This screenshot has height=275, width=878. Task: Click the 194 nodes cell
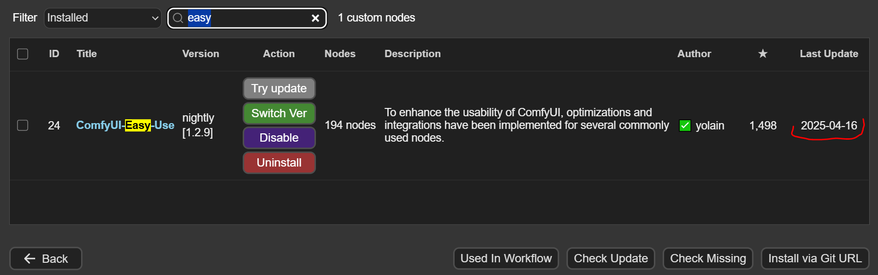tap(350, 126)
